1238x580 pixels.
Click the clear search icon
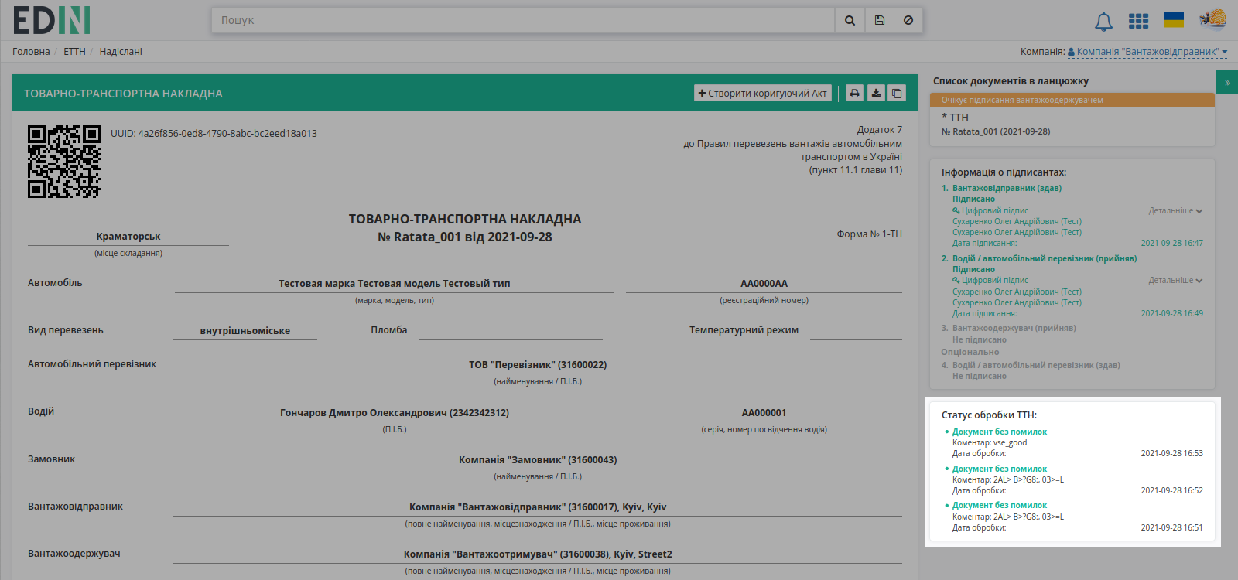908,20
